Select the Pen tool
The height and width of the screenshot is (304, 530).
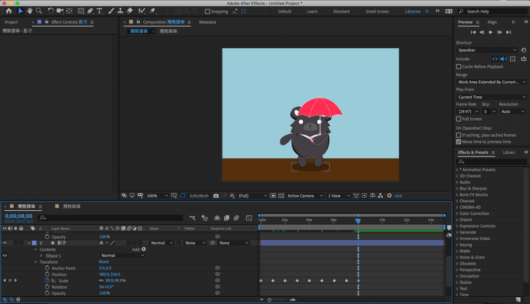click(x=90, y=11)
